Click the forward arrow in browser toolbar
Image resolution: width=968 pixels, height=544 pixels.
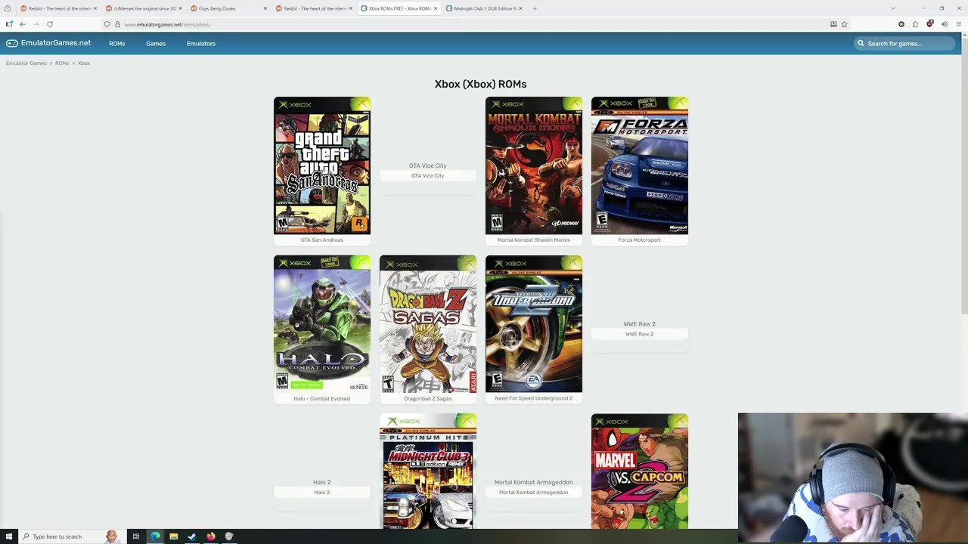36,24
